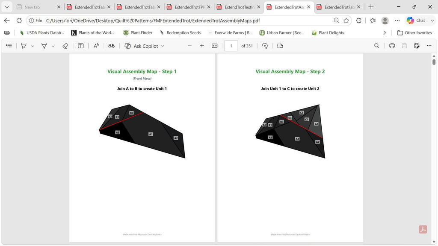The height and width of the screenshot is (246, 438).
Task: Click the Ask Copilot button
Action: pyautogui.click(x=141, y=46)
